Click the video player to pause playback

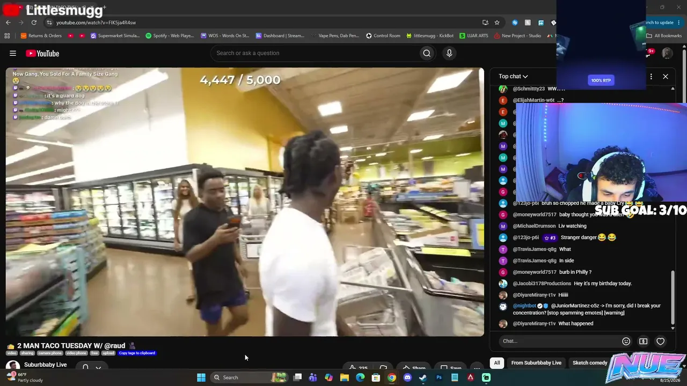pyautogui.click(x=245, y=202)
